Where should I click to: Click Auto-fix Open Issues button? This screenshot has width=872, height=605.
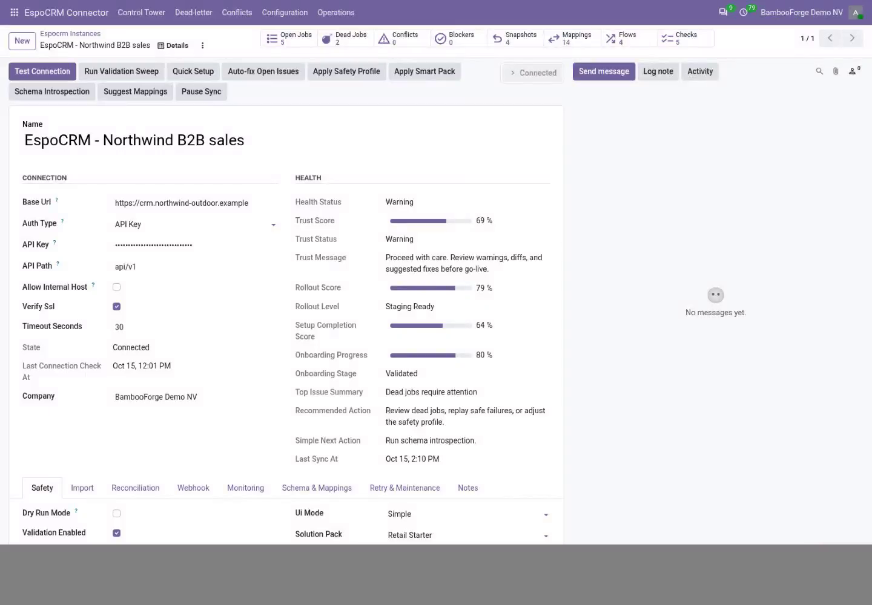pyautogui.click(x=263, y=71)
